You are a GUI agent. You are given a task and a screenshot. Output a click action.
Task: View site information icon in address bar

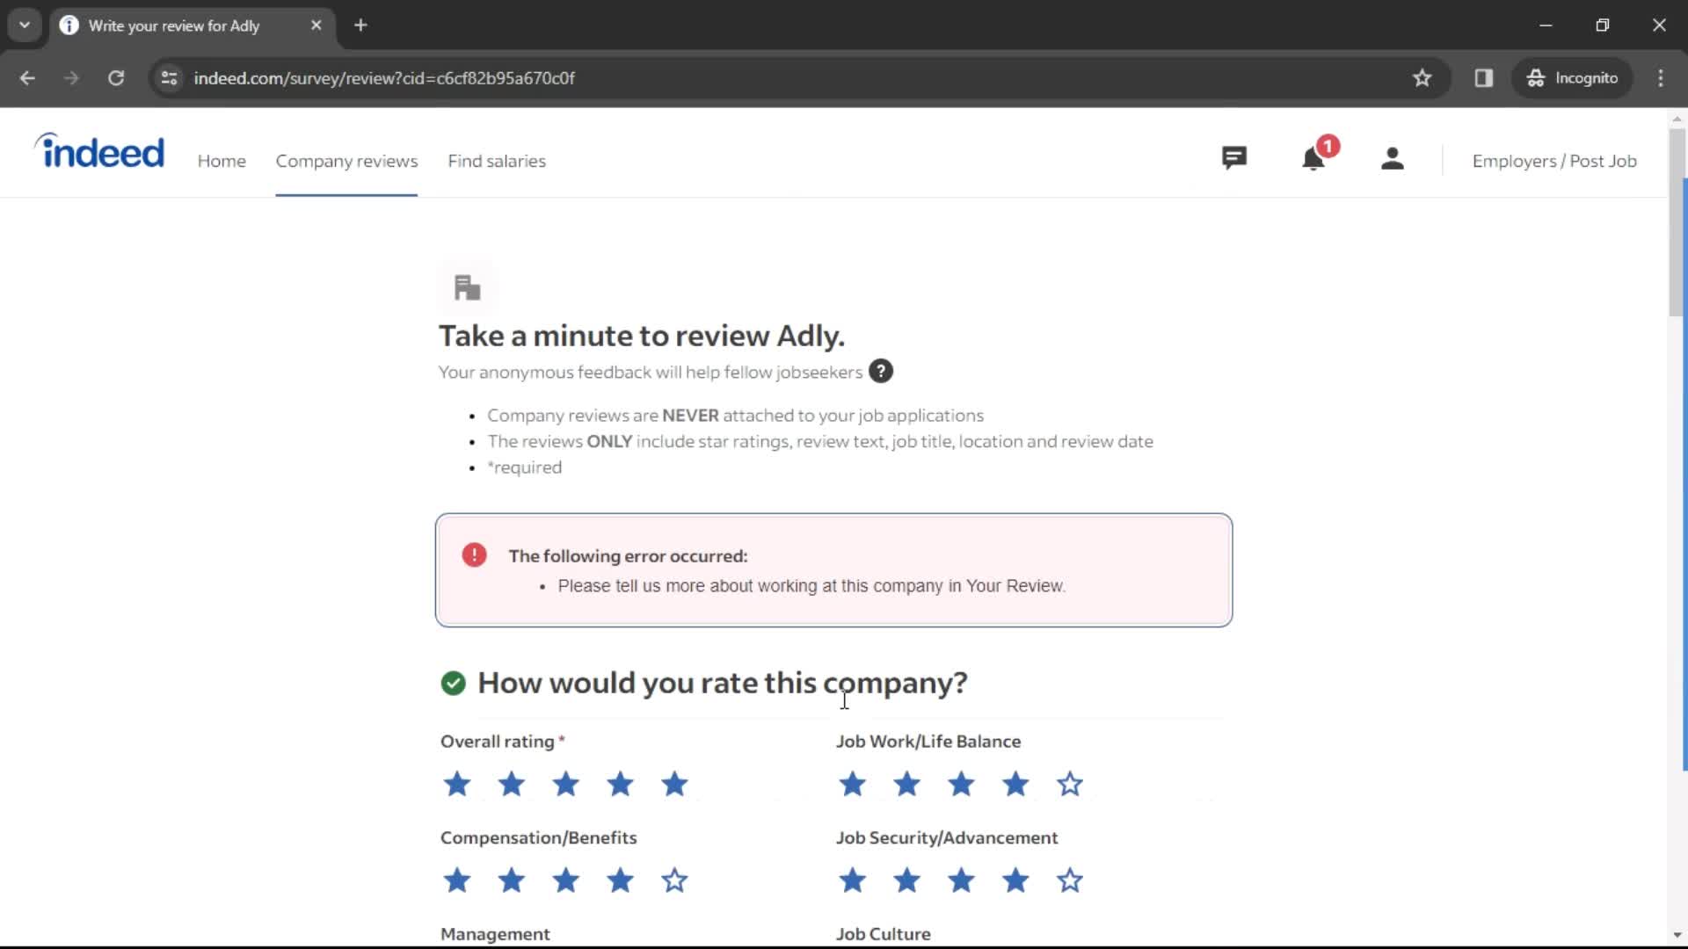pyautogui.click(x=170, y=78)
